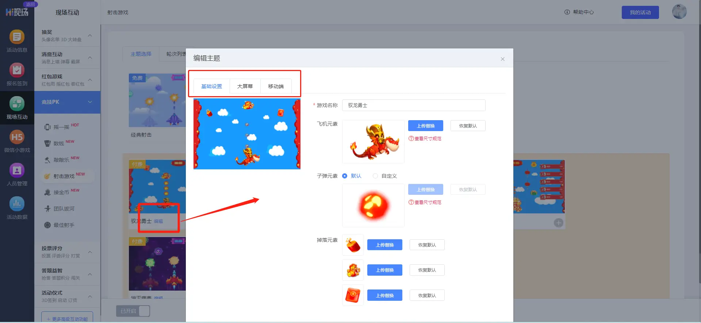The image size is (701, 323).
Task: Click the 最佳射手 ball icon
Action: click(x=47, y=225)
